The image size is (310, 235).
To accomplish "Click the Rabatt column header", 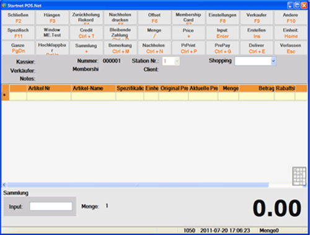I will (x=285, y=88).
